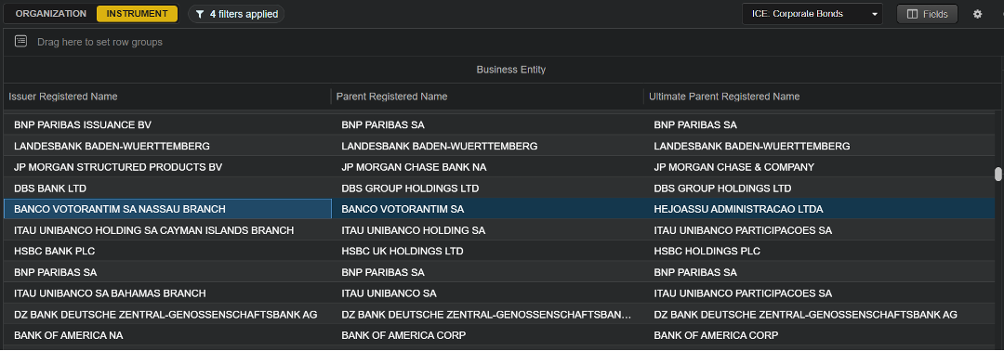Screen dimensions: 1004x351
Task: Select the HSBC BANK PLC row
Action: point(499,252)
